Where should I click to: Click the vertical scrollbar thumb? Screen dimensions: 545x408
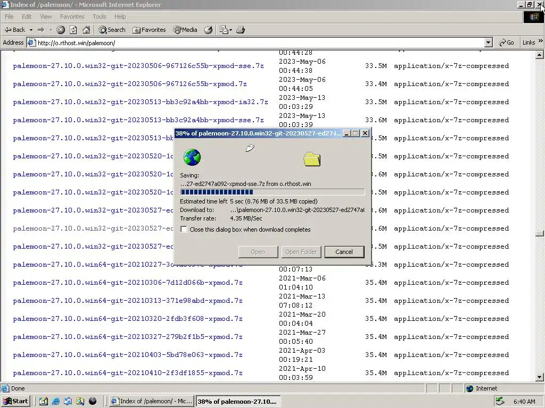click(x=540, y=234)
